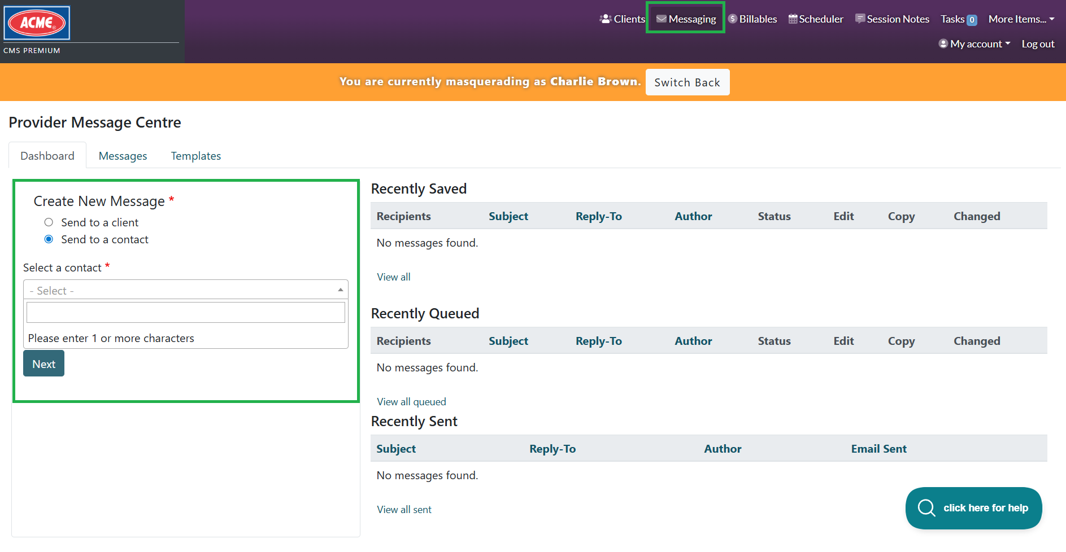Click Please enter 1 or more characters hint
This screenshot has height=552, width=1066.
[111, 338]
